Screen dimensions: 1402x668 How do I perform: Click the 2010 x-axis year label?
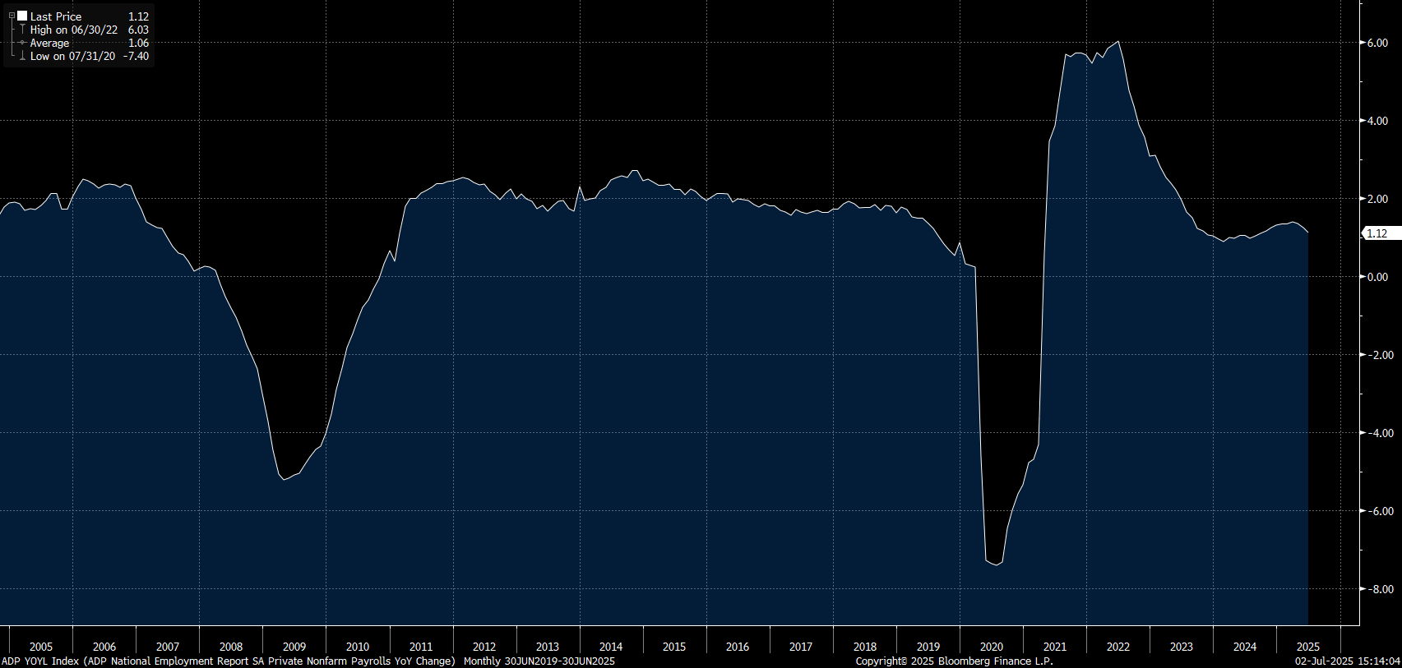[x=358, y=647]
